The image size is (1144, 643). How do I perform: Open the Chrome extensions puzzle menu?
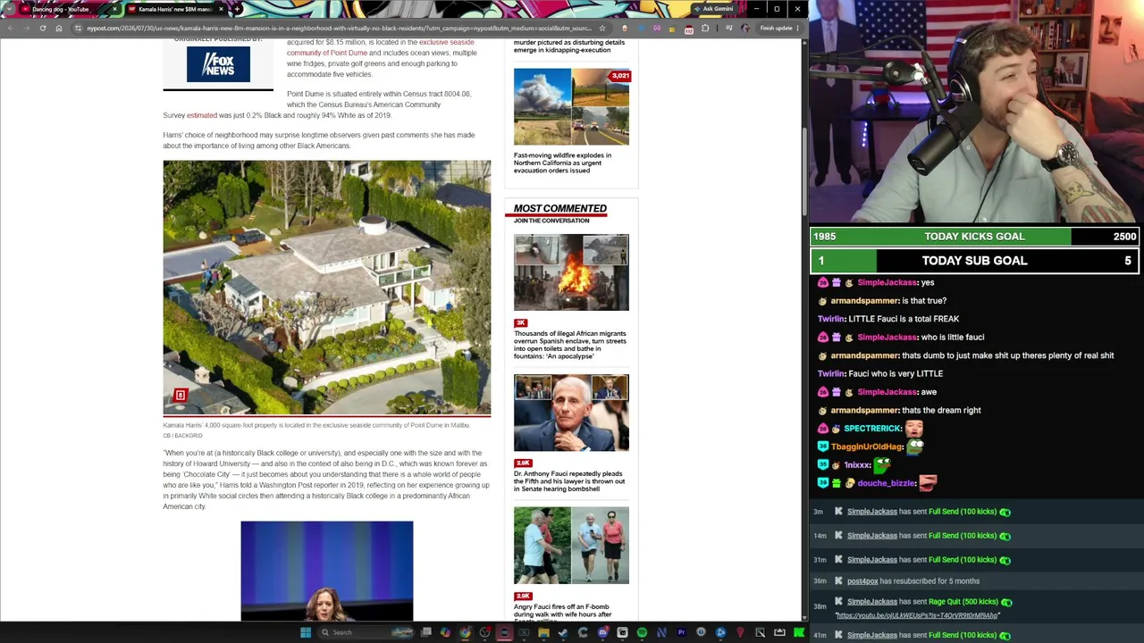(x=705, y=29)
